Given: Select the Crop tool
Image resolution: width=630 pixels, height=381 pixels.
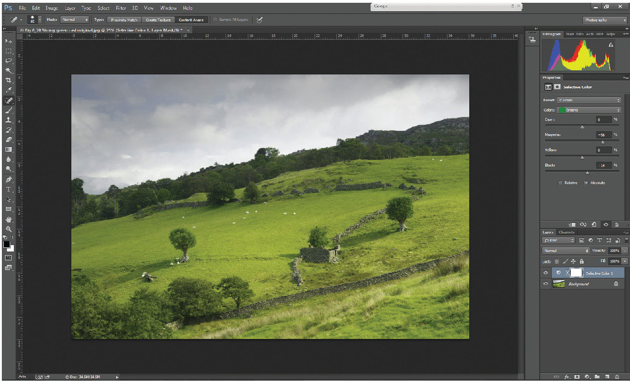Looking at the screenshot, I should 8,80.
